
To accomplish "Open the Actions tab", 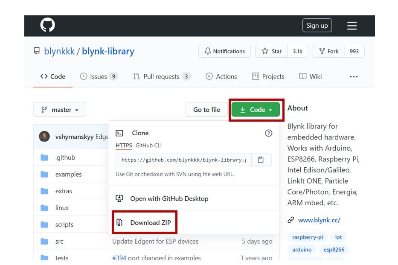I will tap(221, 76).
